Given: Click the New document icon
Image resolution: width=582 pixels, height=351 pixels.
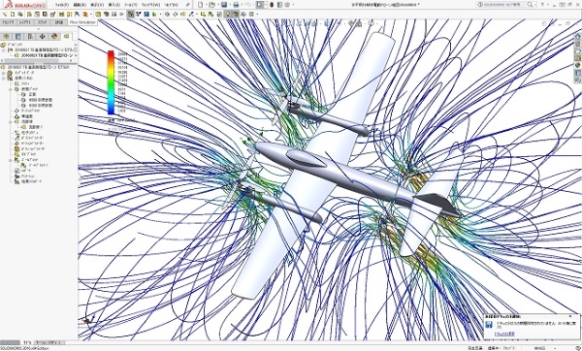Looking at the screenshot, I should [x=201, y=5].
